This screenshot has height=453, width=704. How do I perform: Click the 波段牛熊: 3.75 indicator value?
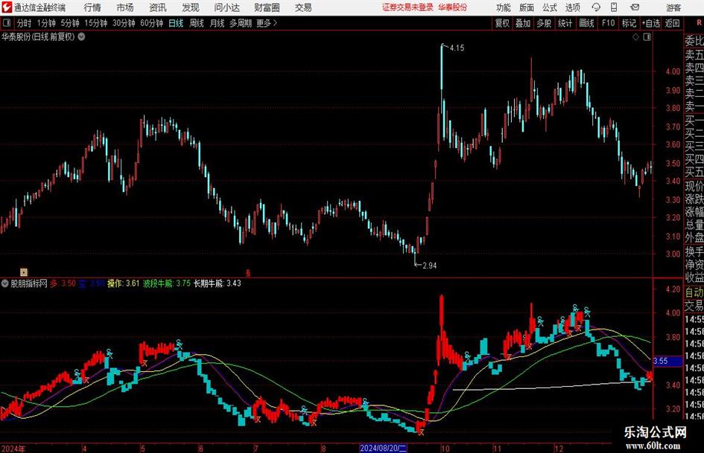[167, 283]
